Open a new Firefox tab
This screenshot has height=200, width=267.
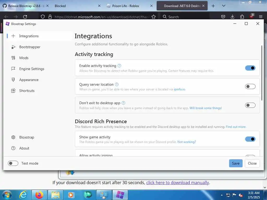(x=213, y=6)
